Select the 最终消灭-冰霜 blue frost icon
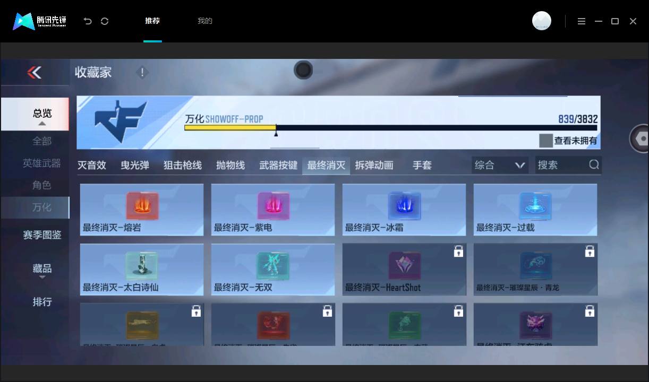 coord(404,206)
